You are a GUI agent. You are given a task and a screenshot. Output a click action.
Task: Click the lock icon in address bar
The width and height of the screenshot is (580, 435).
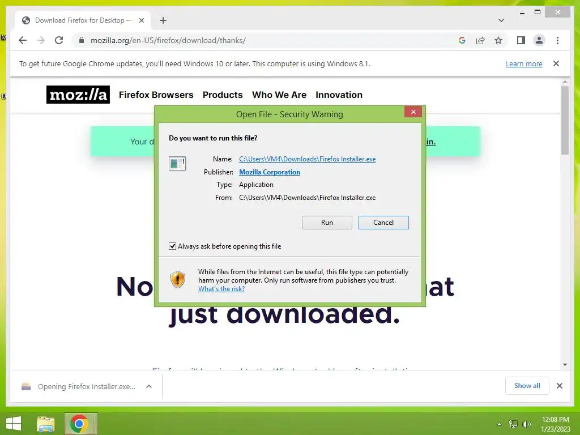point(82,40)
